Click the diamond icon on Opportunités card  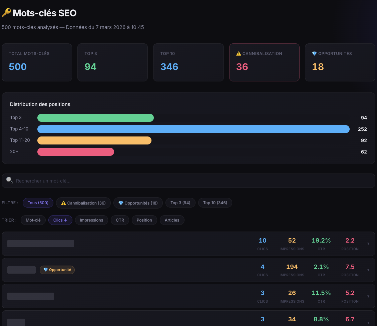click(x=314, y=54)
